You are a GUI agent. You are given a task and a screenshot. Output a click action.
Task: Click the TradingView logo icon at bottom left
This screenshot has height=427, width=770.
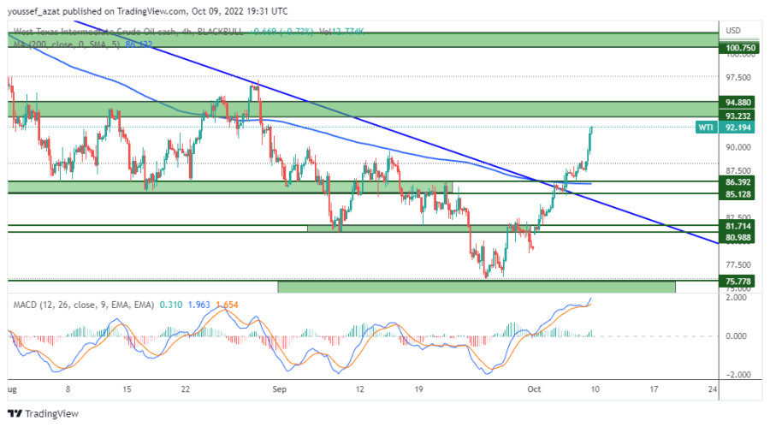tap(14, 412)
